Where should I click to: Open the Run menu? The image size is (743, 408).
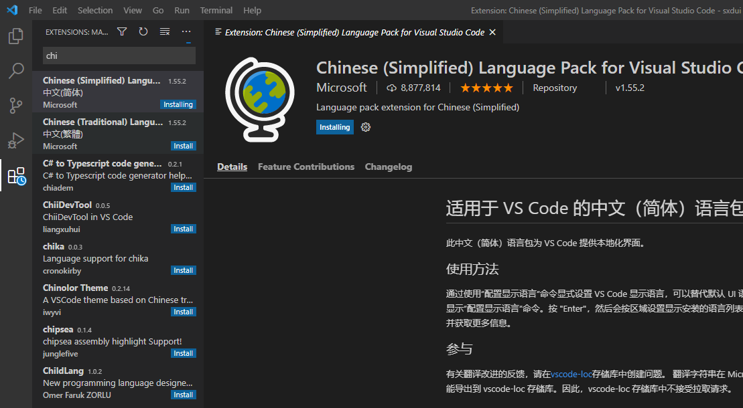pos(182,10)
